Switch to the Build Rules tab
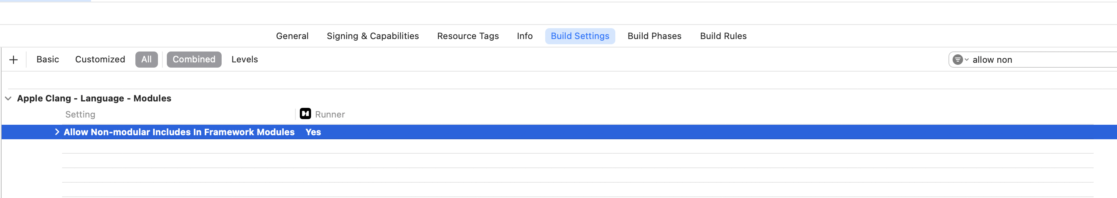Image resolution: width=1117 pixels, height=198 pixels. pos(723,36)
